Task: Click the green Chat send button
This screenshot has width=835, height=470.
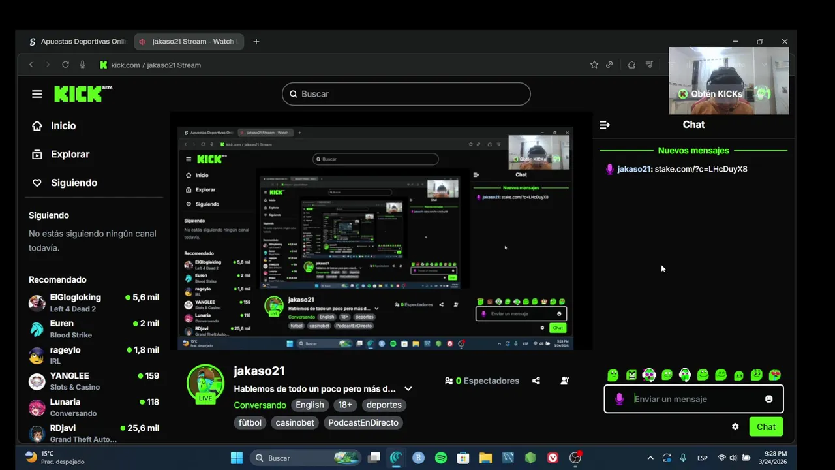Action: point(766,427)
